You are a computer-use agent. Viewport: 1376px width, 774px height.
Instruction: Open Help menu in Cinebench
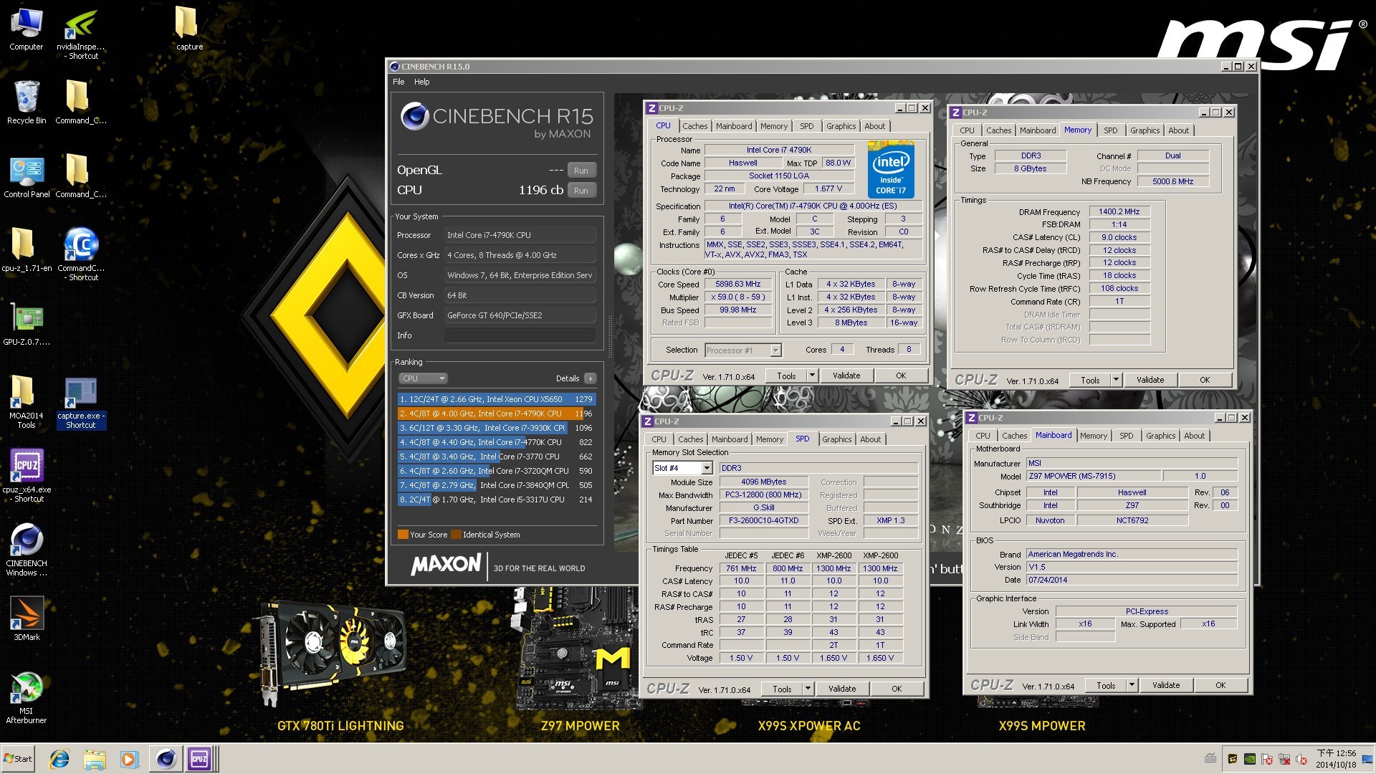421,82
